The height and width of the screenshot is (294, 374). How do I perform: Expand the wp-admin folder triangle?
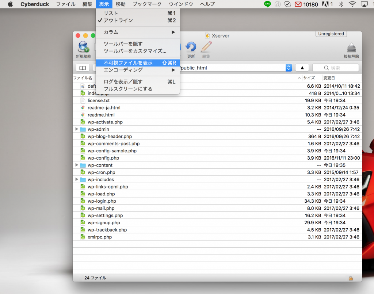point(77,129)
